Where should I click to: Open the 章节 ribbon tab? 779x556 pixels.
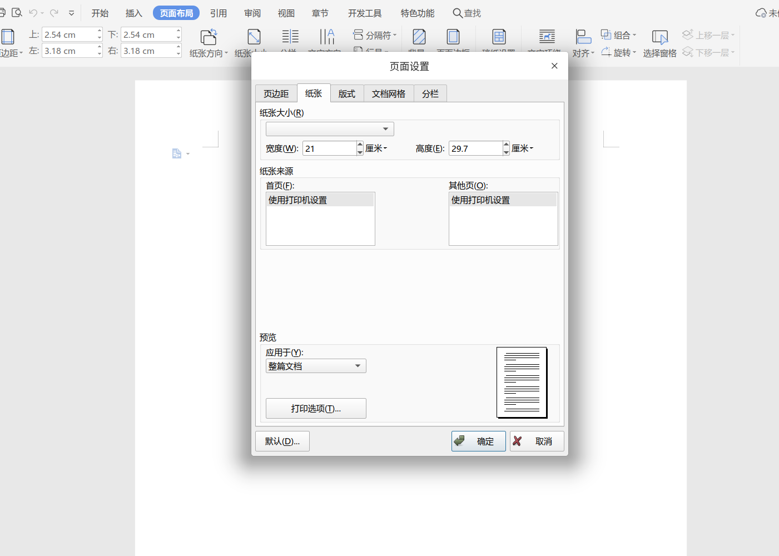[320, 13]
